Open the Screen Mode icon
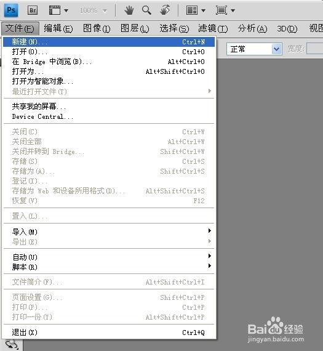 (x=221, y=10)
